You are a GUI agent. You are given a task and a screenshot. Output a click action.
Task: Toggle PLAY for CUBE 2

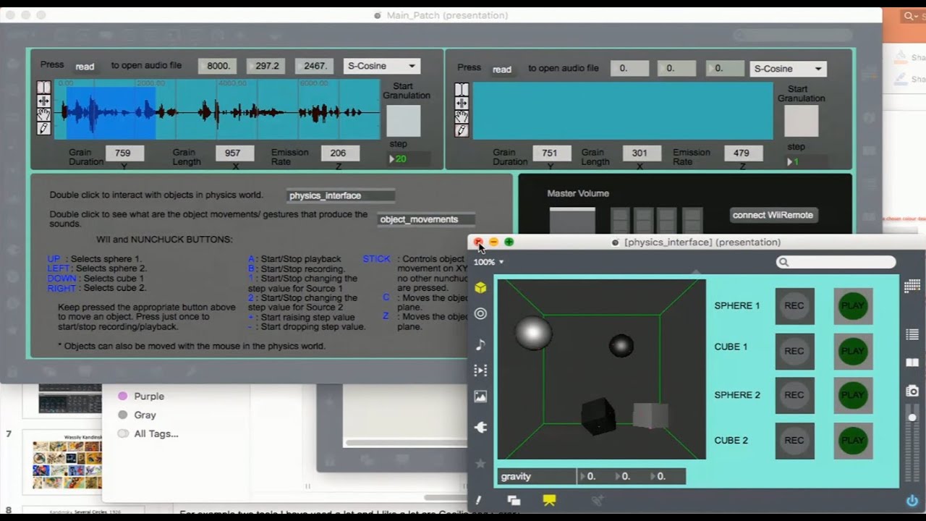coord(853,440)
